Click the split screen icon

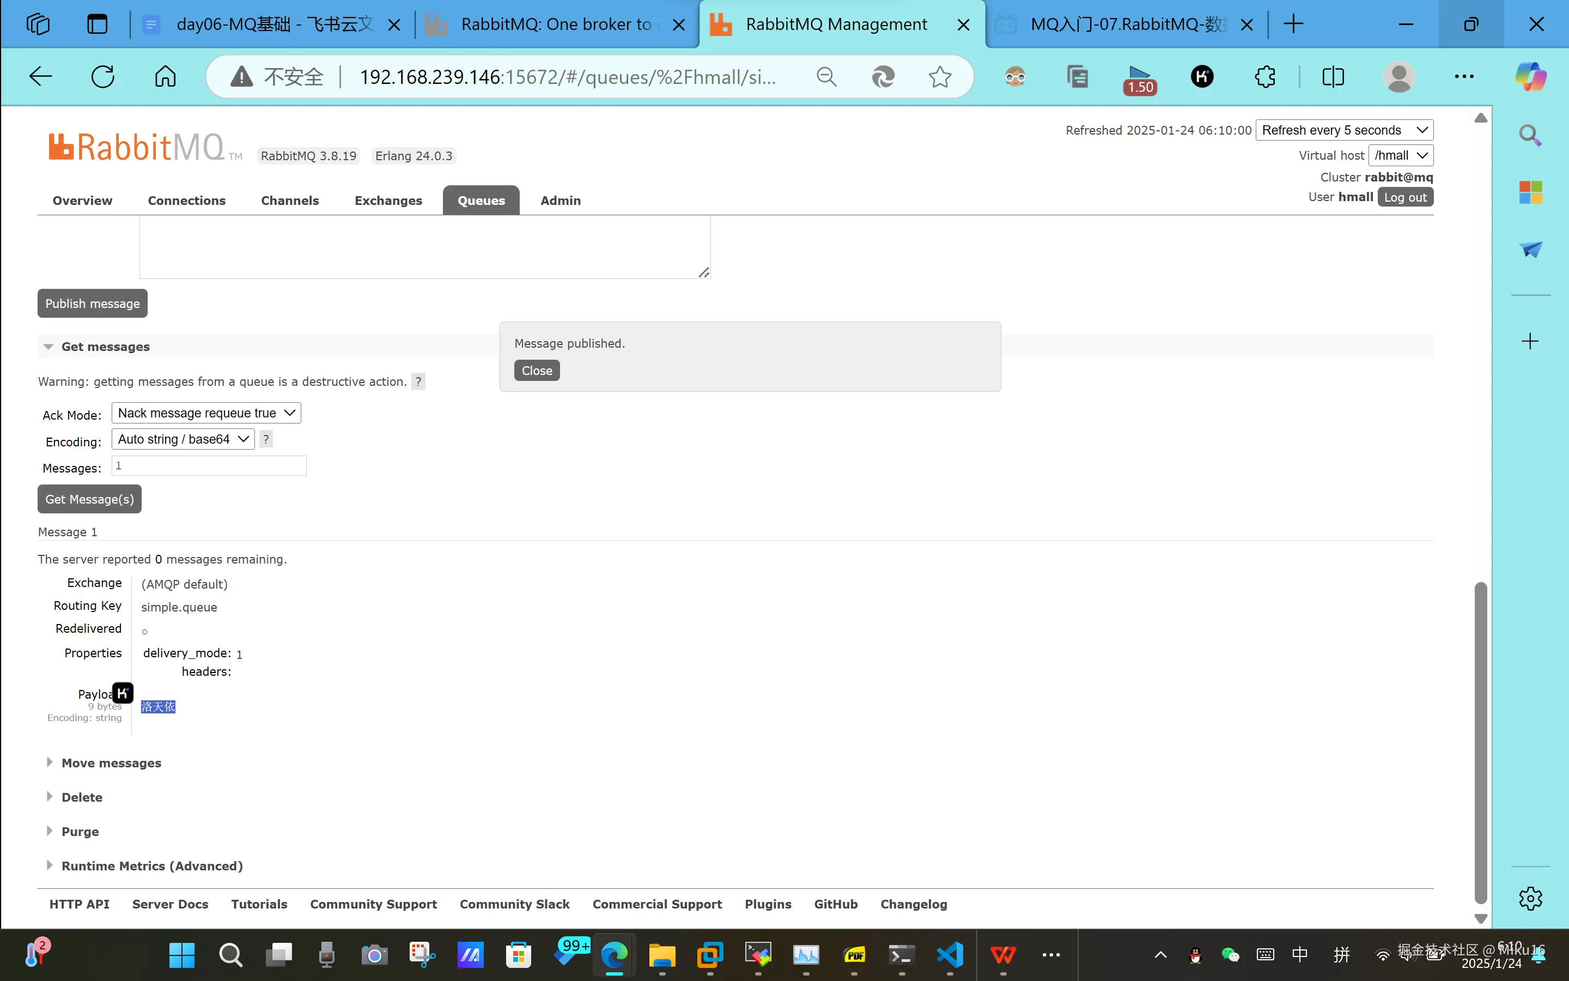pyautogui.click(x=1333, y=76)
